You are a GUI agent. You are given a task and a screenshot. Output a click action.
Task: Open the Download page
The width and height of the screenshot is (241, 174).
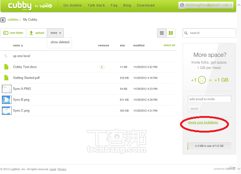(x=146, y=5)
